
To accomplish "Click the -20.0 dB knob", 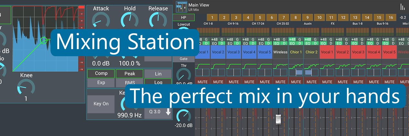I will pyautogui.click(x=184, y=115).
